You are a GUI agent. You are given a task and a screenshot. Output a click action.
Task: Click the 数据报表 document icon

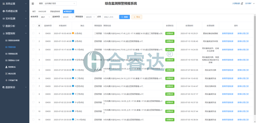pyautogui.click(x=4, y=87)
